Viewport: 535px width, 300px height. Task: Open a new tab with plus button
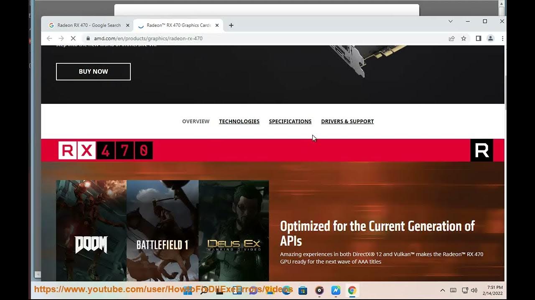(x=231, y=25)
